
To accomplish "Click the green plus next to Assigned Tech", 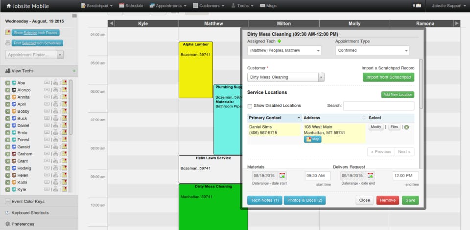I will pyautogui.click(x=280, y=42).
